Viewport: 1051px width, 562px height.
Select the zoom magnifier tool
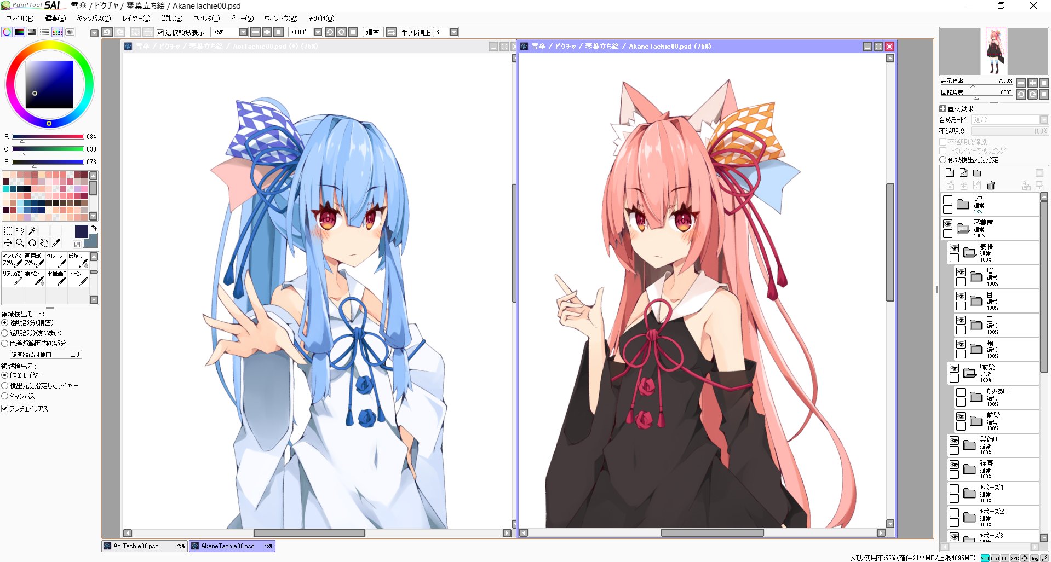20,242
